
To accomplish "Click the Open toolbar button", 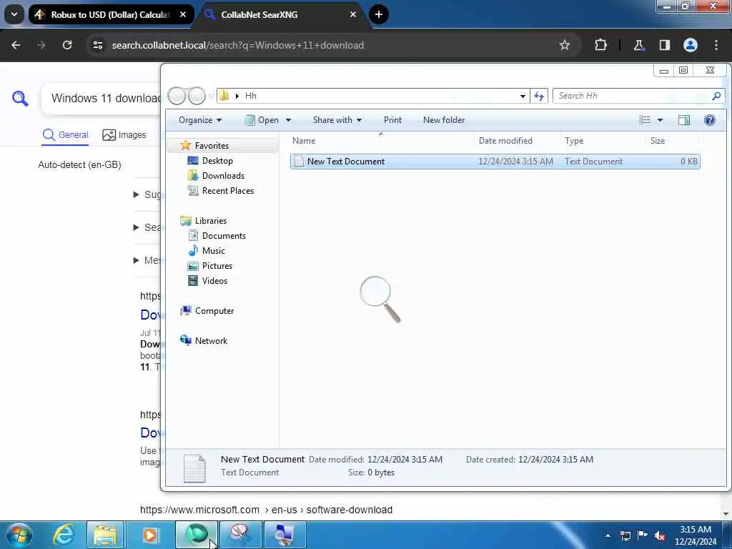I will 262,120.
